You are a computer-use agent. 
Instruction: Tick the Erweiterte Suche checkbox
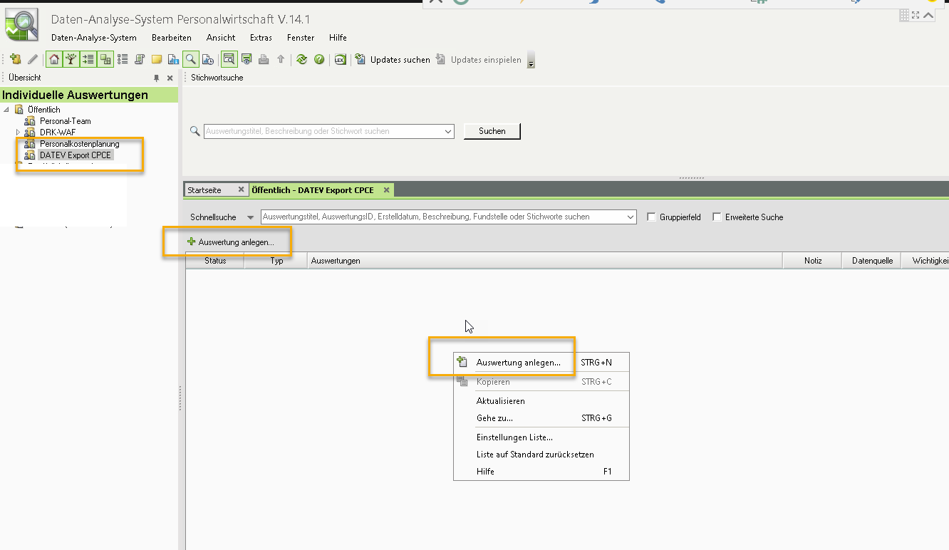coord(717,217)
